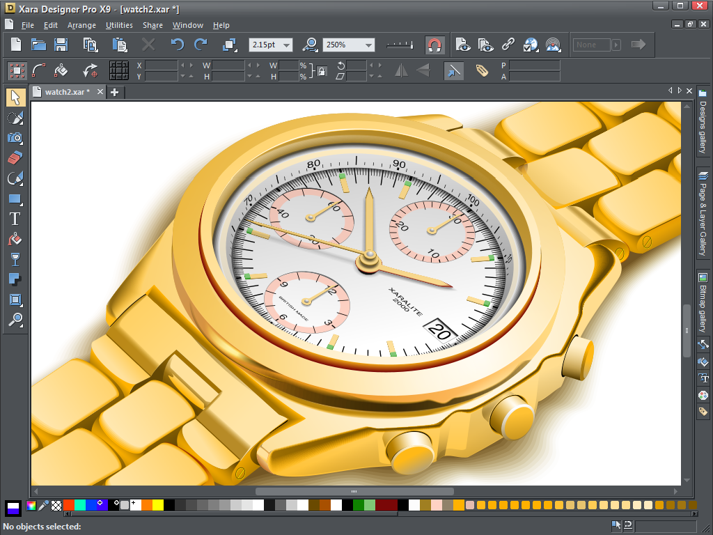Switch to the watch2.xar document tab
The height and width of the screenshot is (535, 713).
point(66,91)
